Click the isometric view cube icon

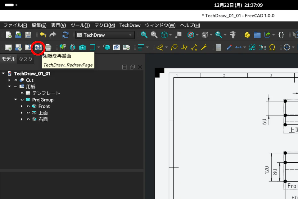click(x=164, y=35)
